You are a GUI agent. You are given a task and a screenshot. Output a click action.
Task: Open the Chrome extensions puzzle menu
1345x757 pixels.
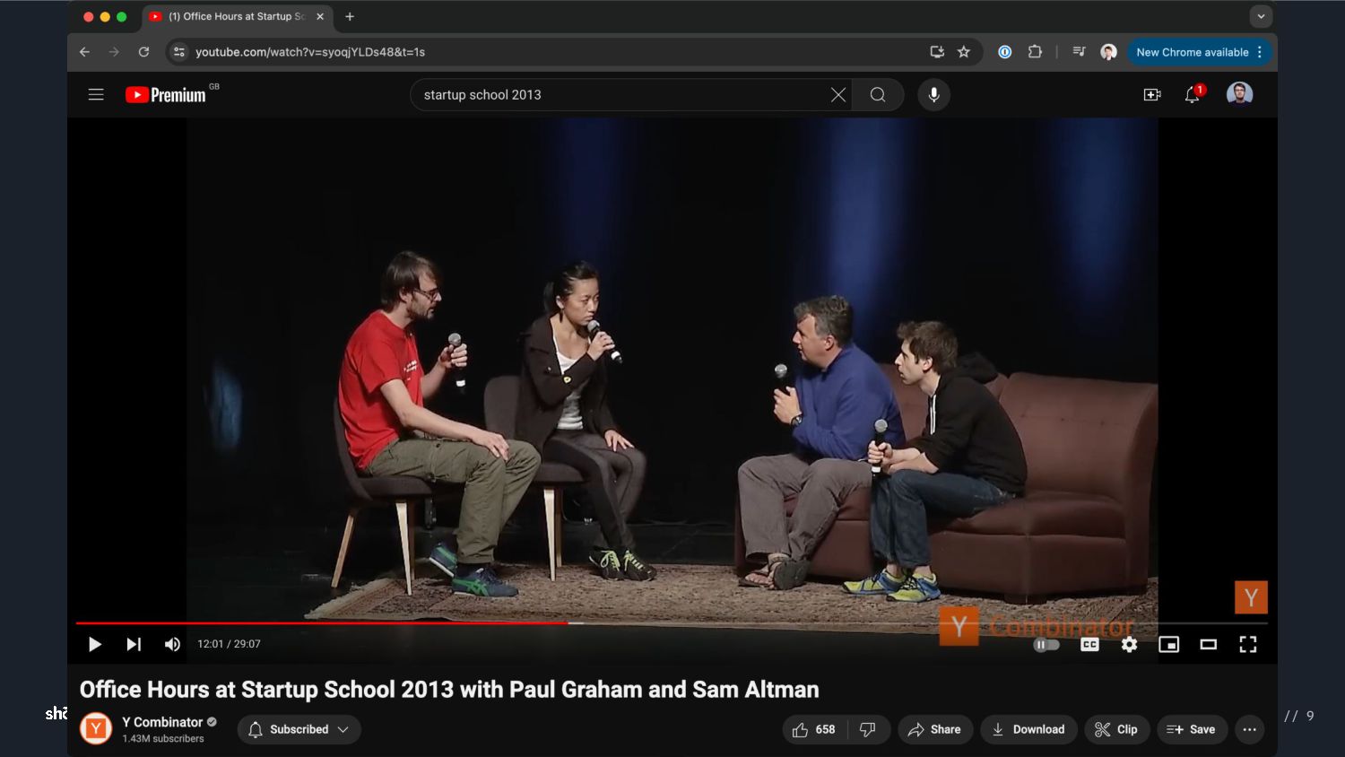(x=1035, y=52)
